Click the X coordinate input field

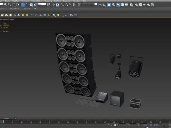point(122,125)
